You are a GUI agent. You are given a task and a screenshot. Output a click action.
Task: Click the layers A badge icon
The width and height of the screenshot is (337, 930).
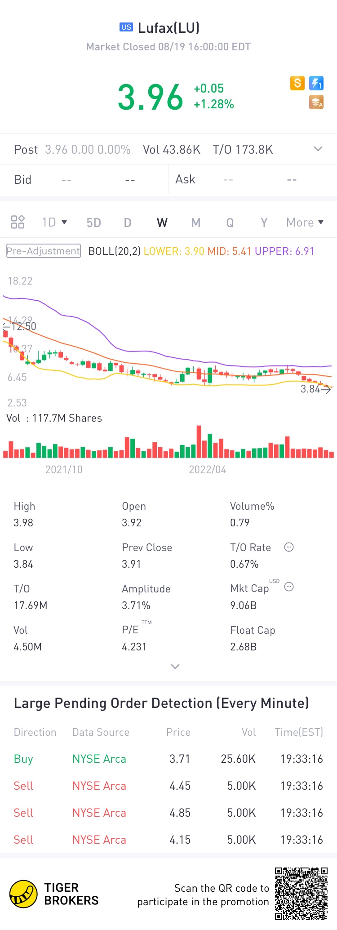(316, 102)
